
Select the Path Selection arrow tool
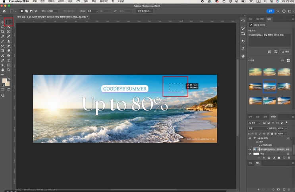(2, 65)
